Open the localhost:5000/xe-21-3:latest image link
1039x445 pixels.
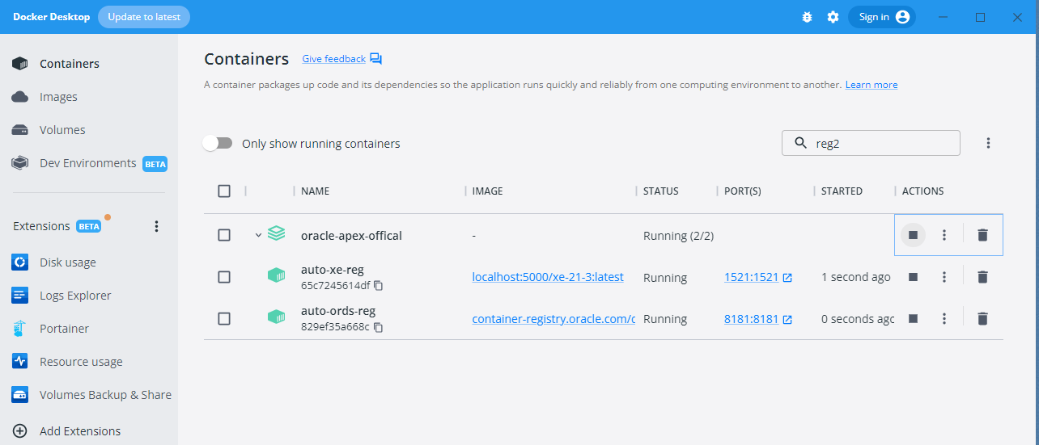[x=548, y=277]
